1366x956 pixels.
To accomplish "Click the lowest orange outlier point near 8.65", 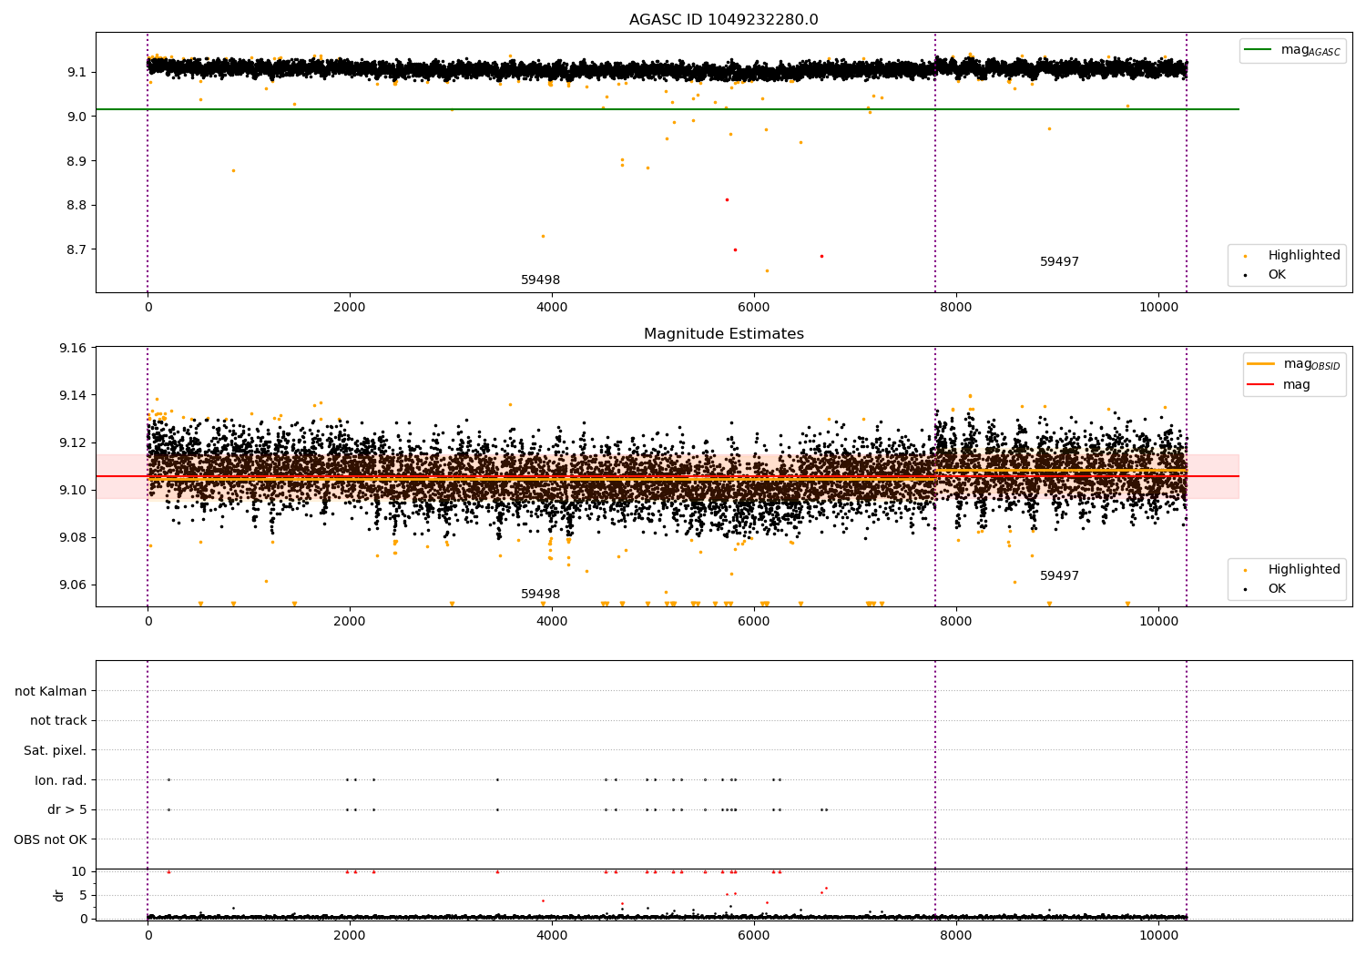I will tap(767, 270).
